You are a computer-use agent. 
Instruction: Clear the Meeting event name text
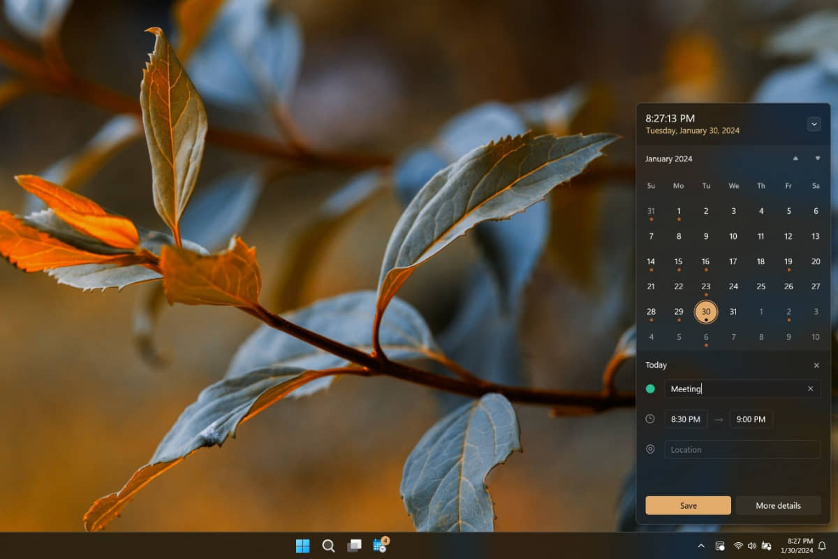(810, 389)
